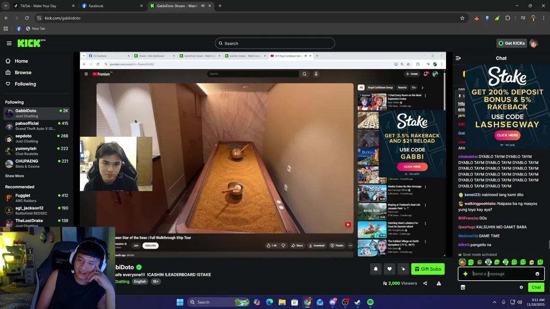Open TheLostDrake recommended channel
Screen dimensions: 550x309
37,223
